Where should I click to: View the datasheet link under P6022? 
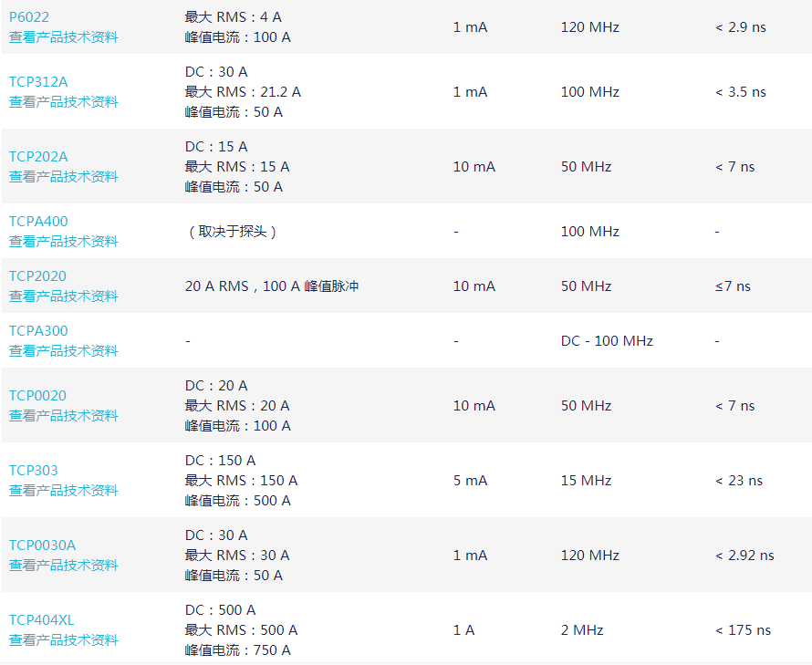pyautogui.click(x=64, y=37)
